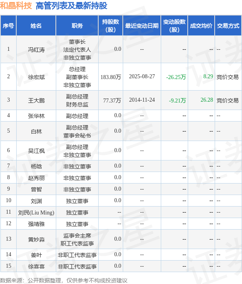Click the -9.21万 change value

click(177, 100)
